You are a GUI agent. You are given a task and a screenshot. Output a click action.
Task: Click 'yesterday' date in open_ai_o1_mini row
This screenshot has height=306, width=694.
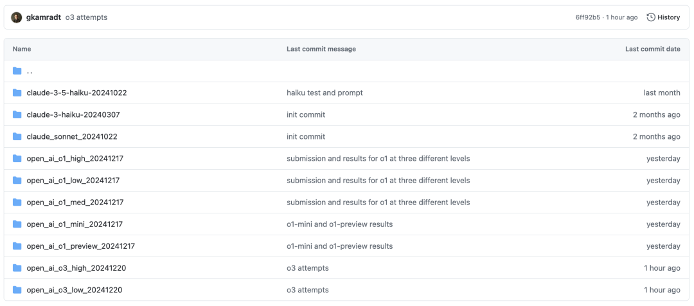pyautogui.click(x=663, y=224)
